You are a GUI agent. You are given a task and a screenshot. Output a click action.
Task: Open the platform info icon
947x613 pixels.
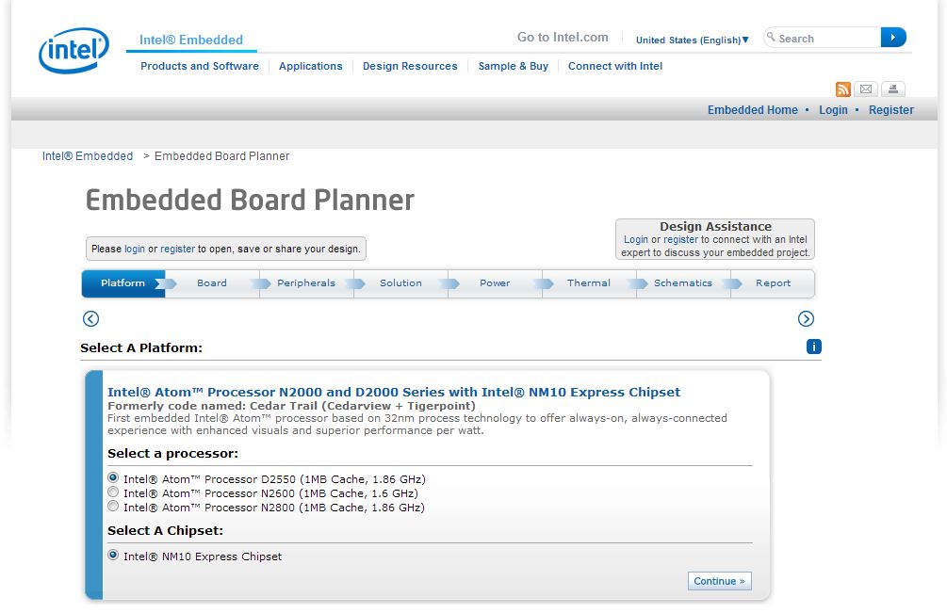tap(812, 347)
